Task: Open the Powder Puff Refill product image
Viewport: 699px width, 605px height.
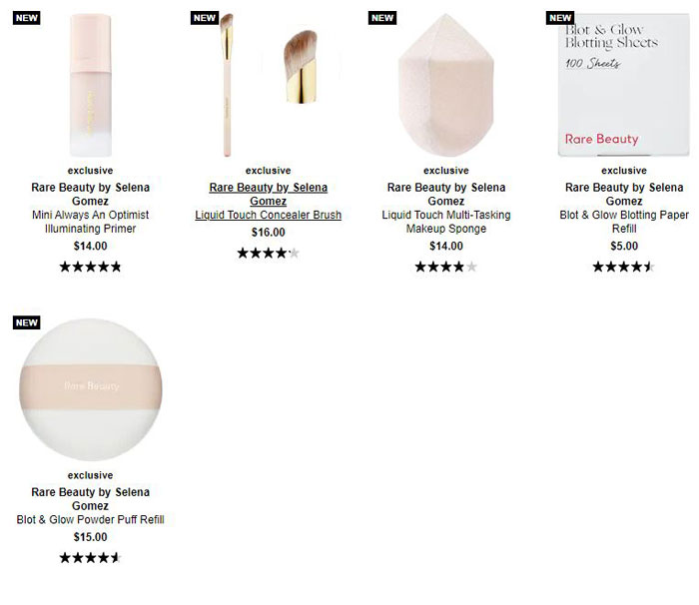Action: (90, 389)
